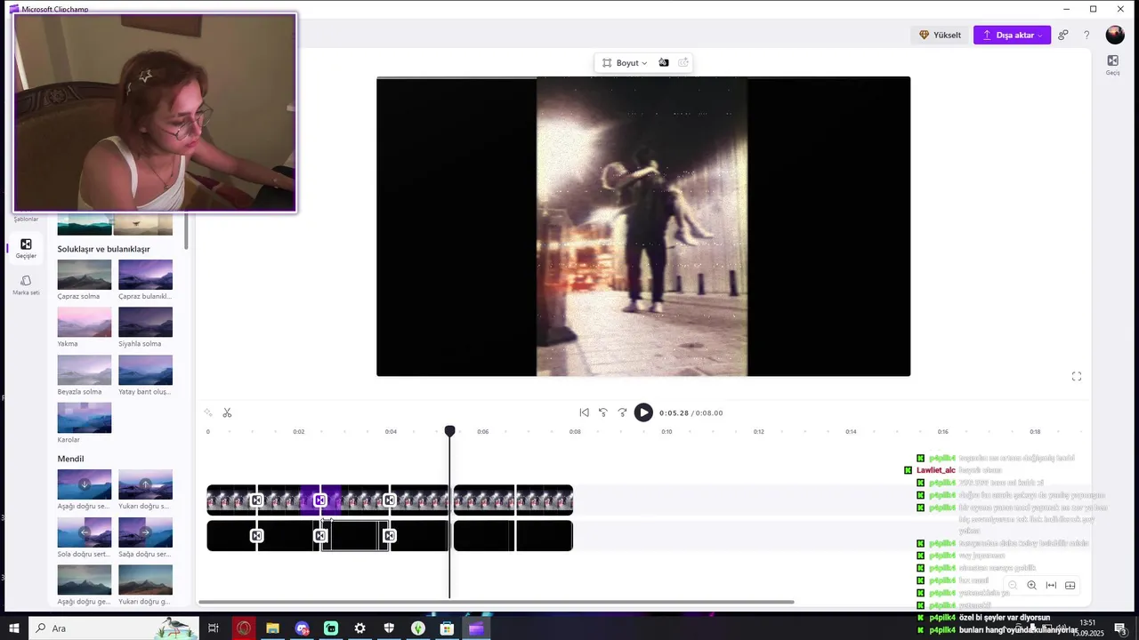Open the Geçişler tab in sidebar
The width and height of the screenshot is (1139, 640).
(26, 248)
